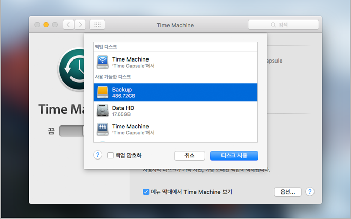Screen dimensions: 351x219
Task: Click the large Time Machine clock icon
Action: (x=71, y=69)
